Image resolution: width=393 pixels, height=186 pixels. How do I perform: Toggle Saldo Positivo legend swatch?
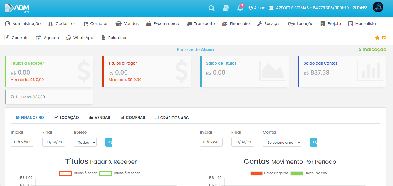pos(297,173)
